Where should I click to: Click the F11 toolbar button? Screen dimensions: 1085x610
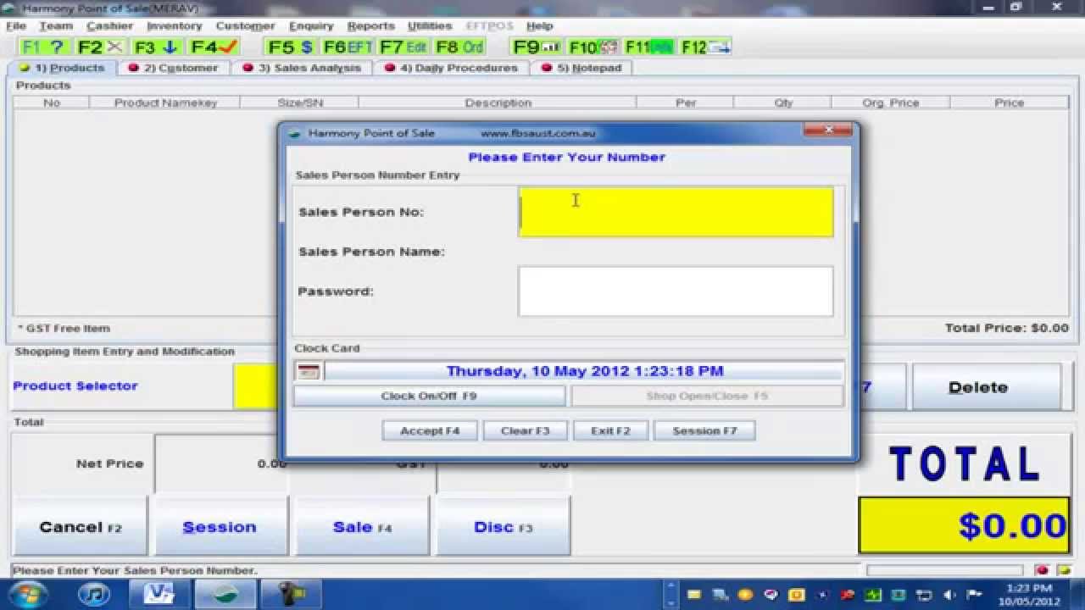649,47
